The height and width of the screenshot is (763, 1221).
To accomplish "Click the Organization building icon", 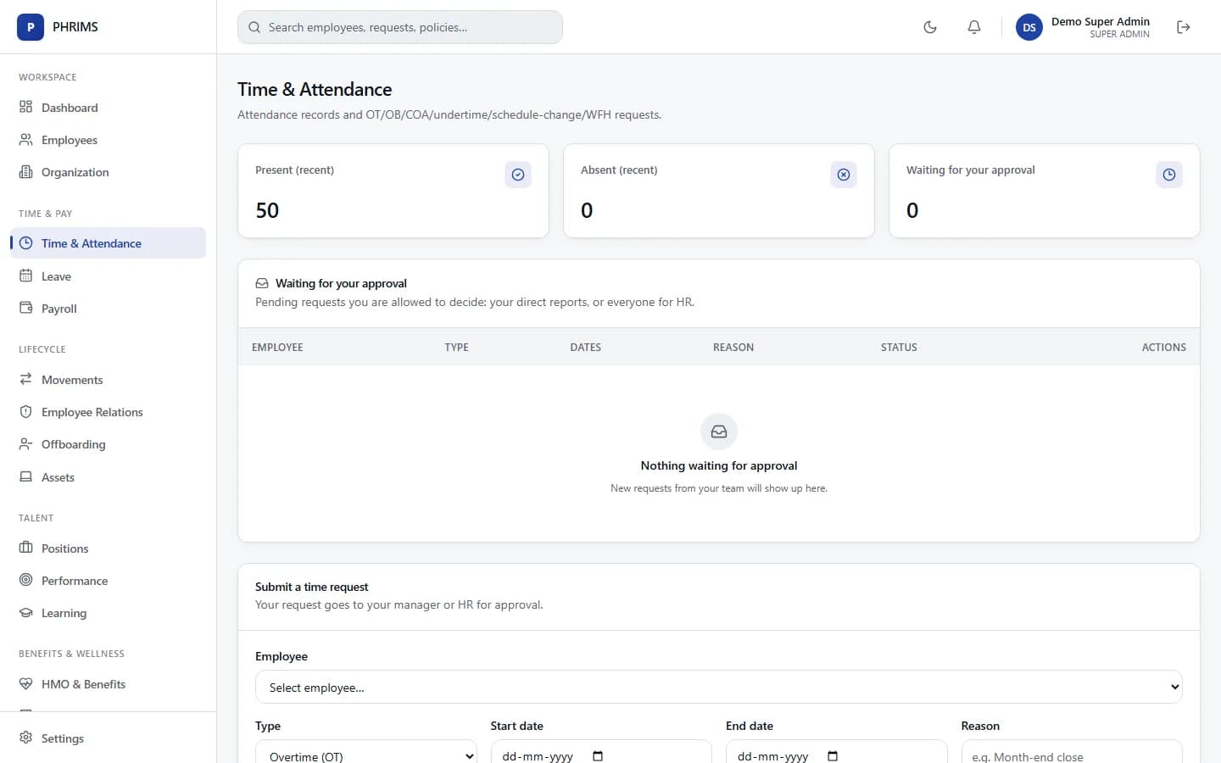I will coord(26,172).
